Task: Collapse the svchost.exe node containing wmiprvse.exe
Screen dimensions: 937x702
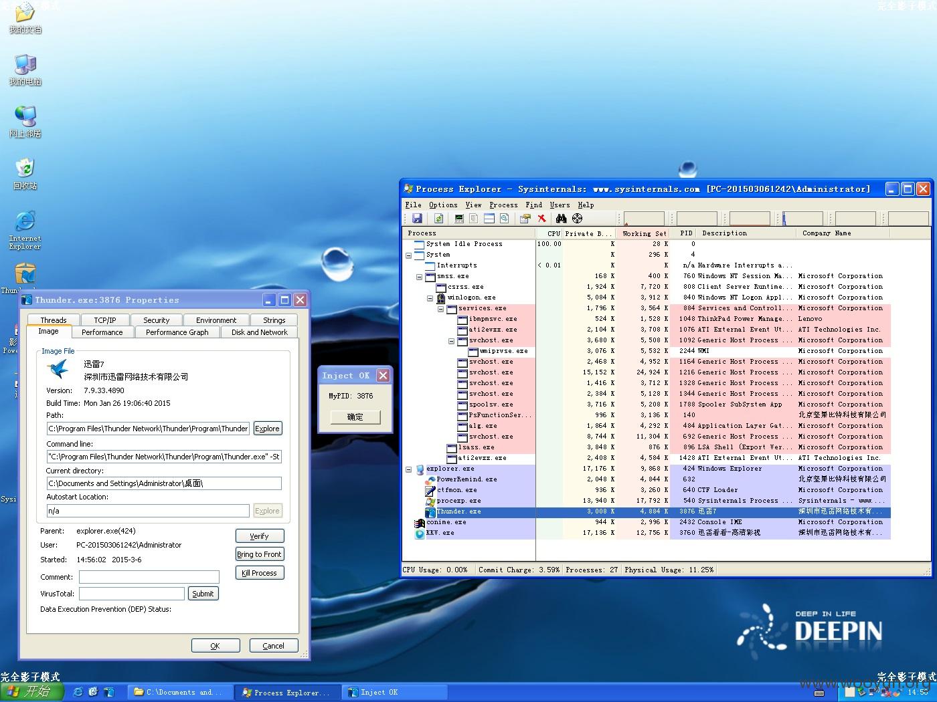Action: 452,340
